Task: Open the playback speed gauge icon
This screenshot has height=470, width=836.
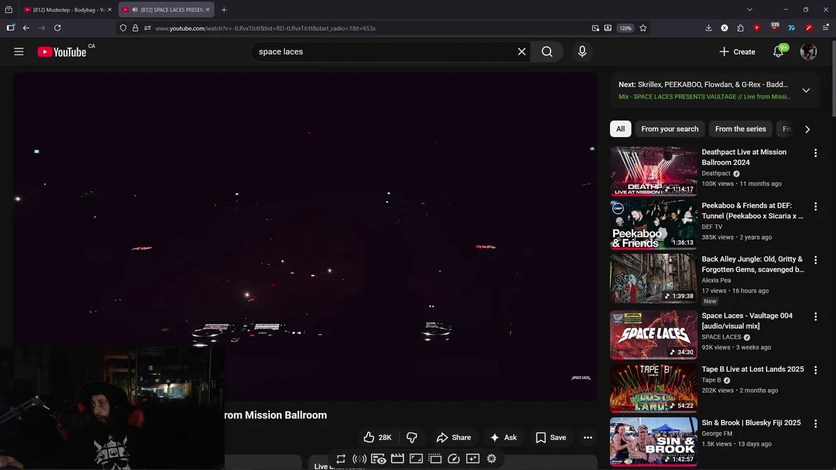Action: point(454,459)
